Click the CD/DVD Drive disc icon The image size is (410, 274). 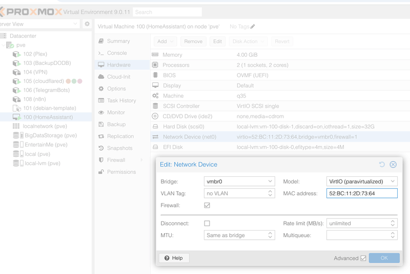[155, 116]
